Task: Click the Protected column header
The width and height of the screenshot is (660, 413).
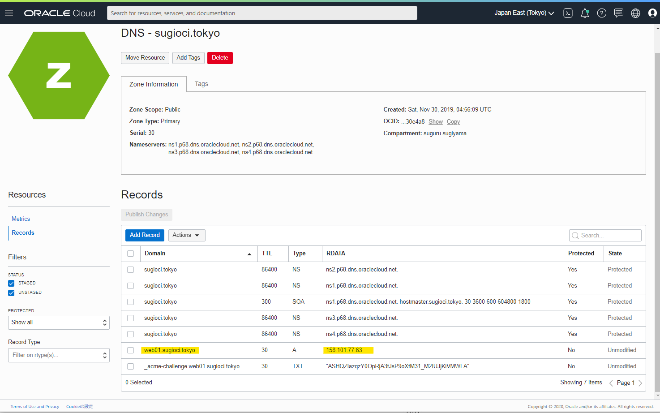Action: tap(581, 254)
